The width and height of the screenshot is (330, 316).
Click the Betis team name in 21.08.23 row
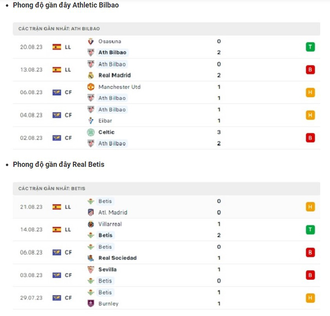pos(105,201)
